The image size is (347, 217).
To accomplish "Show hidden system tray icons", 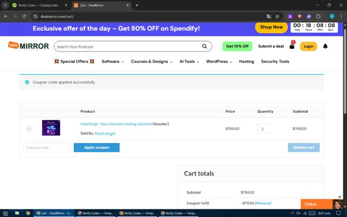I will (x=292, y=213).
